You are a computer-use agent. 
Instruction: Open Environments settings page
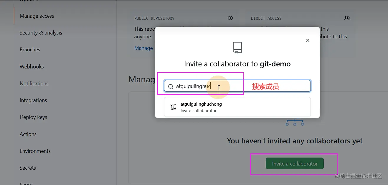35,151
